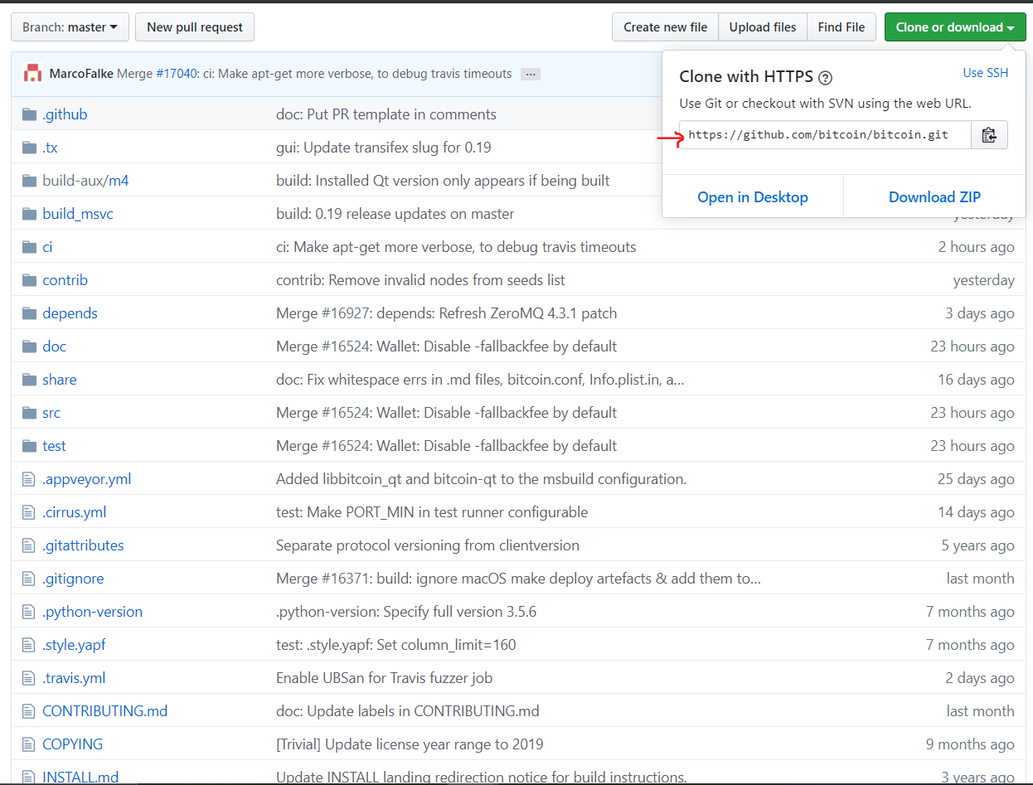
Task: Click the .style.yapf file icon
Action: click(29, 645)
